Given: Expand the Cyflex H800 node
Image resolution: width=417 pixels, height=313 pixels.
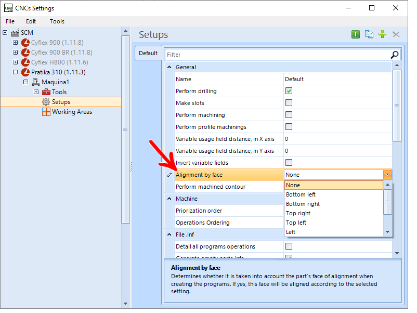Looking at the screenshot, I should pos(15,62).
